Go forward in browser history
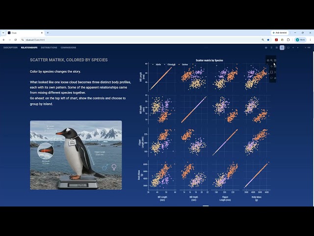The image size is (314, 236). click(10, 40)
